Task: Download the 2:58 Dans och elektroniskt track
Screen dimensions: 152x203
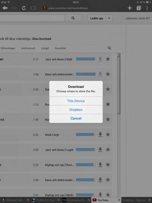Action: [x=100, y=74]
